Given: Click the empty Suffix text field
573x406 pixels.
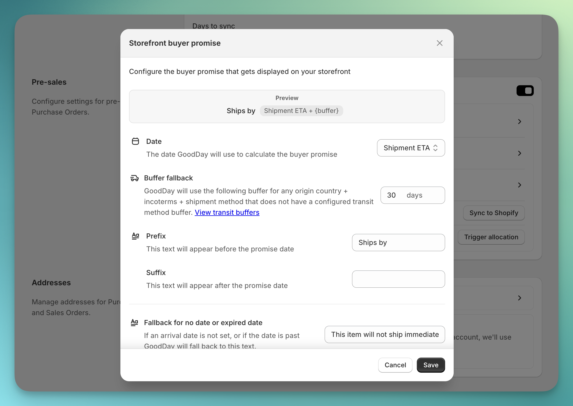Looking at the screenshot, I should pyautogui.click(x=398, y=279).
